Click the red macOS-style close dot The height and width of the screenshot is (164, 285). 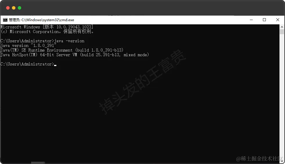coord(8,8)
